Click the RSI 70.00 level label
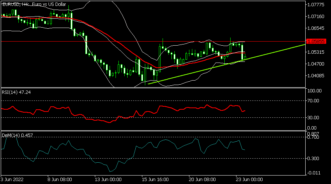The image size is (331, 184). coord(313,101)
